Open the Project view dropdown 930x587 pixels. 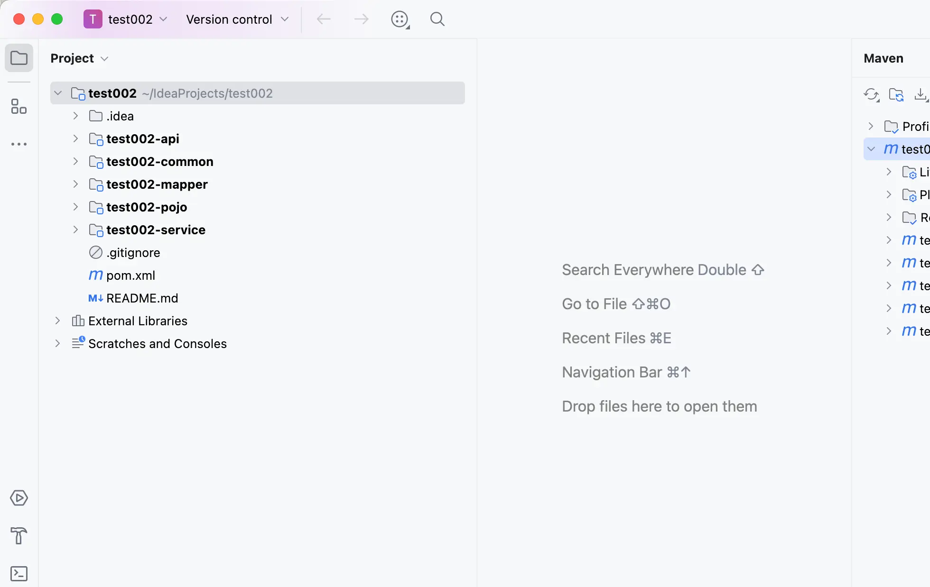(79, 58)
